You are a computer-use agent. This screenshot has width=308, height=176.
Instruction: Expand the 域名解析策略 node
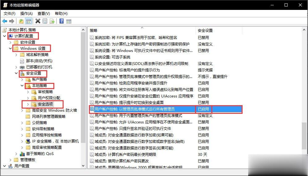click(x=16, y=55)
